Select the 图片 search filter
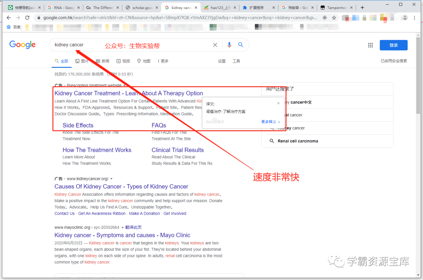The image size is (423, 280). [x=82, y=61]
